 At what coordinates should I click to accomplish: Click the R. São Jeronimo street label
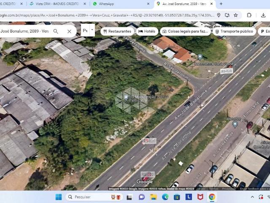177,71
